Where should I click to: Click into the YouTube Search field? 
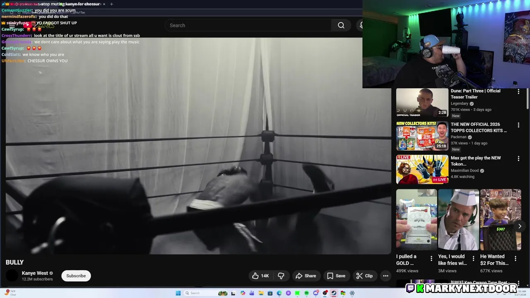pos(248,25)
